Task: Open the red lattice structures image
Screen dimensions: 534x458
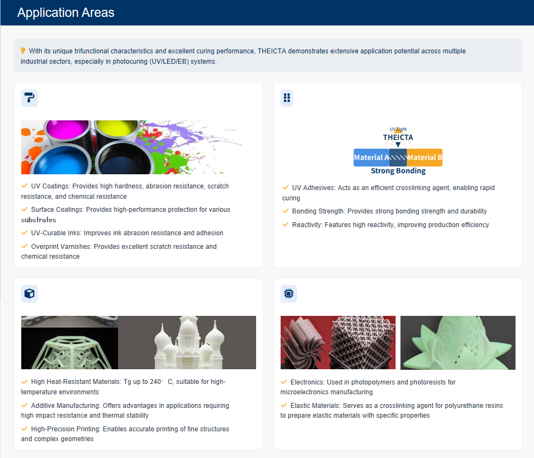Action: 338,343
